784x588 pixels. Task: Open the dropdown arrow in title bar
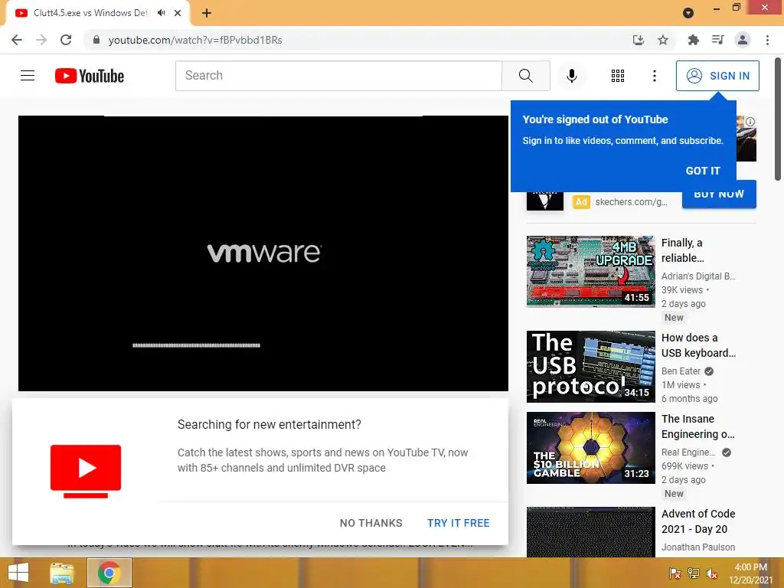click(x=688, y=13)
